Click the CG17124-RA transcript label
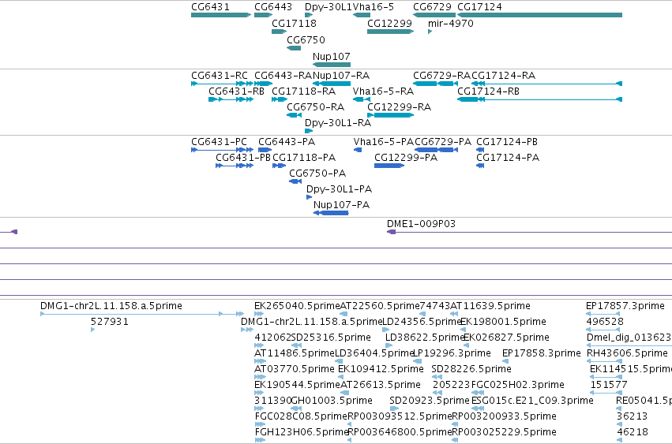 pos(503,76)
